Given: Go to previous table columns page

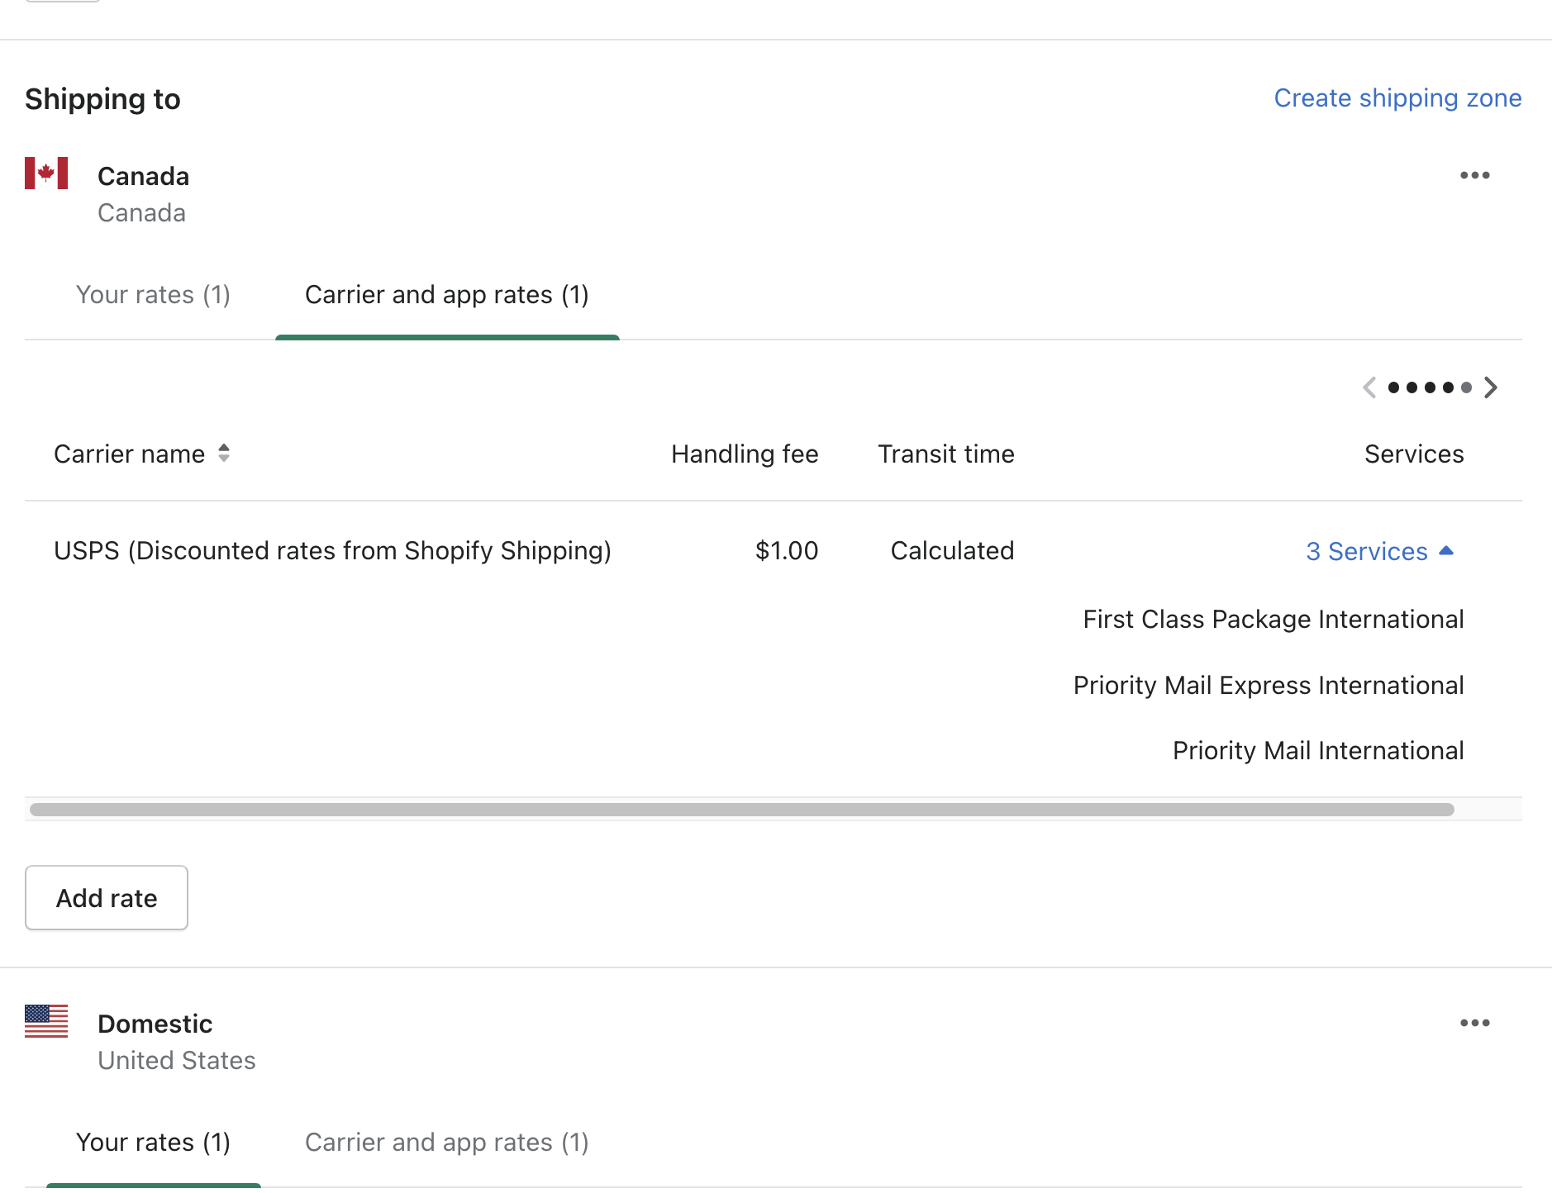Looking at the screenshot, I should tap(1369, 387).
